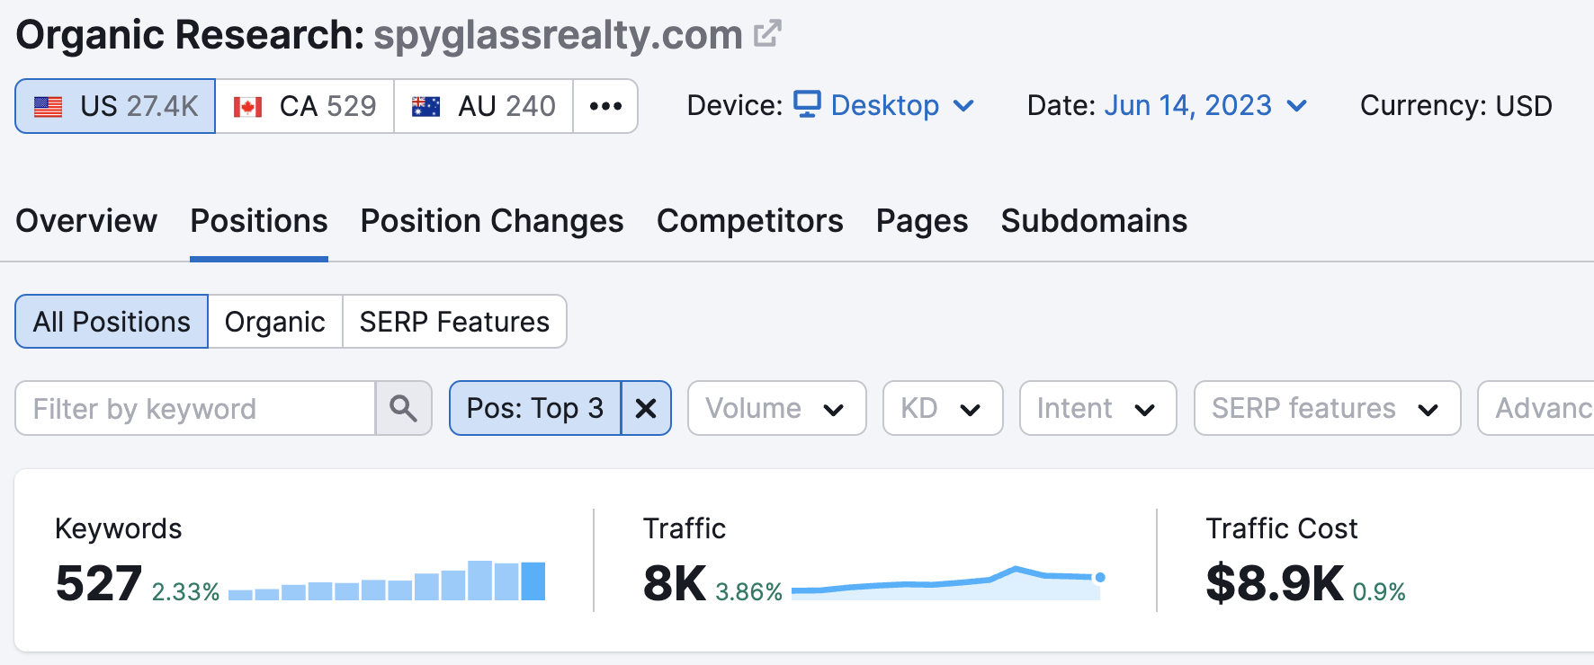Viewport: 1594px width, 665px height.
Task: Switch to the Competitors tab
Action: tap(749, 221)
